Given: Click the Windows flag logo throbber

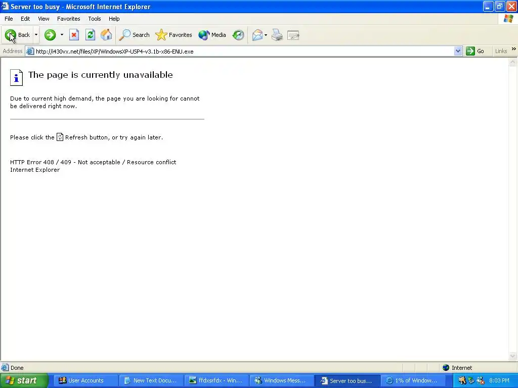Looking at the screenshot, I should (508, 19).
